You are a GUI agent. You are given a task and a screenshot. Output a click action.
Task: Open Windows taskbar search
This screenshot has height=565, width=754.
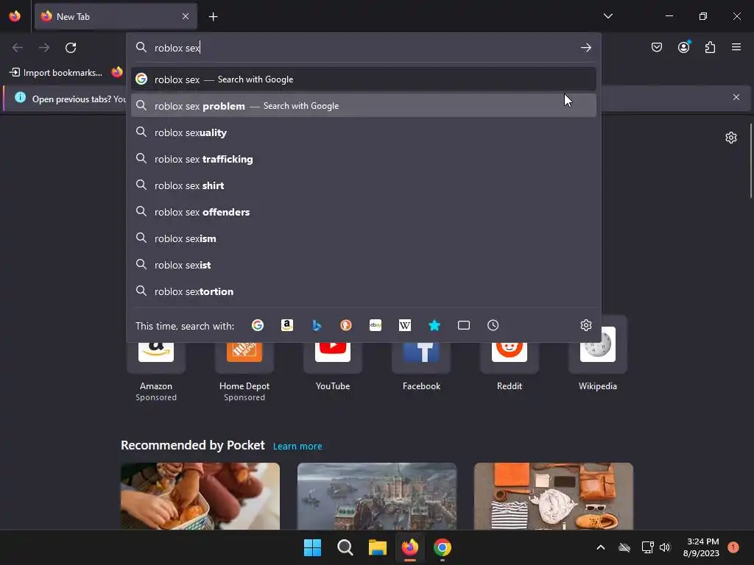345,547
